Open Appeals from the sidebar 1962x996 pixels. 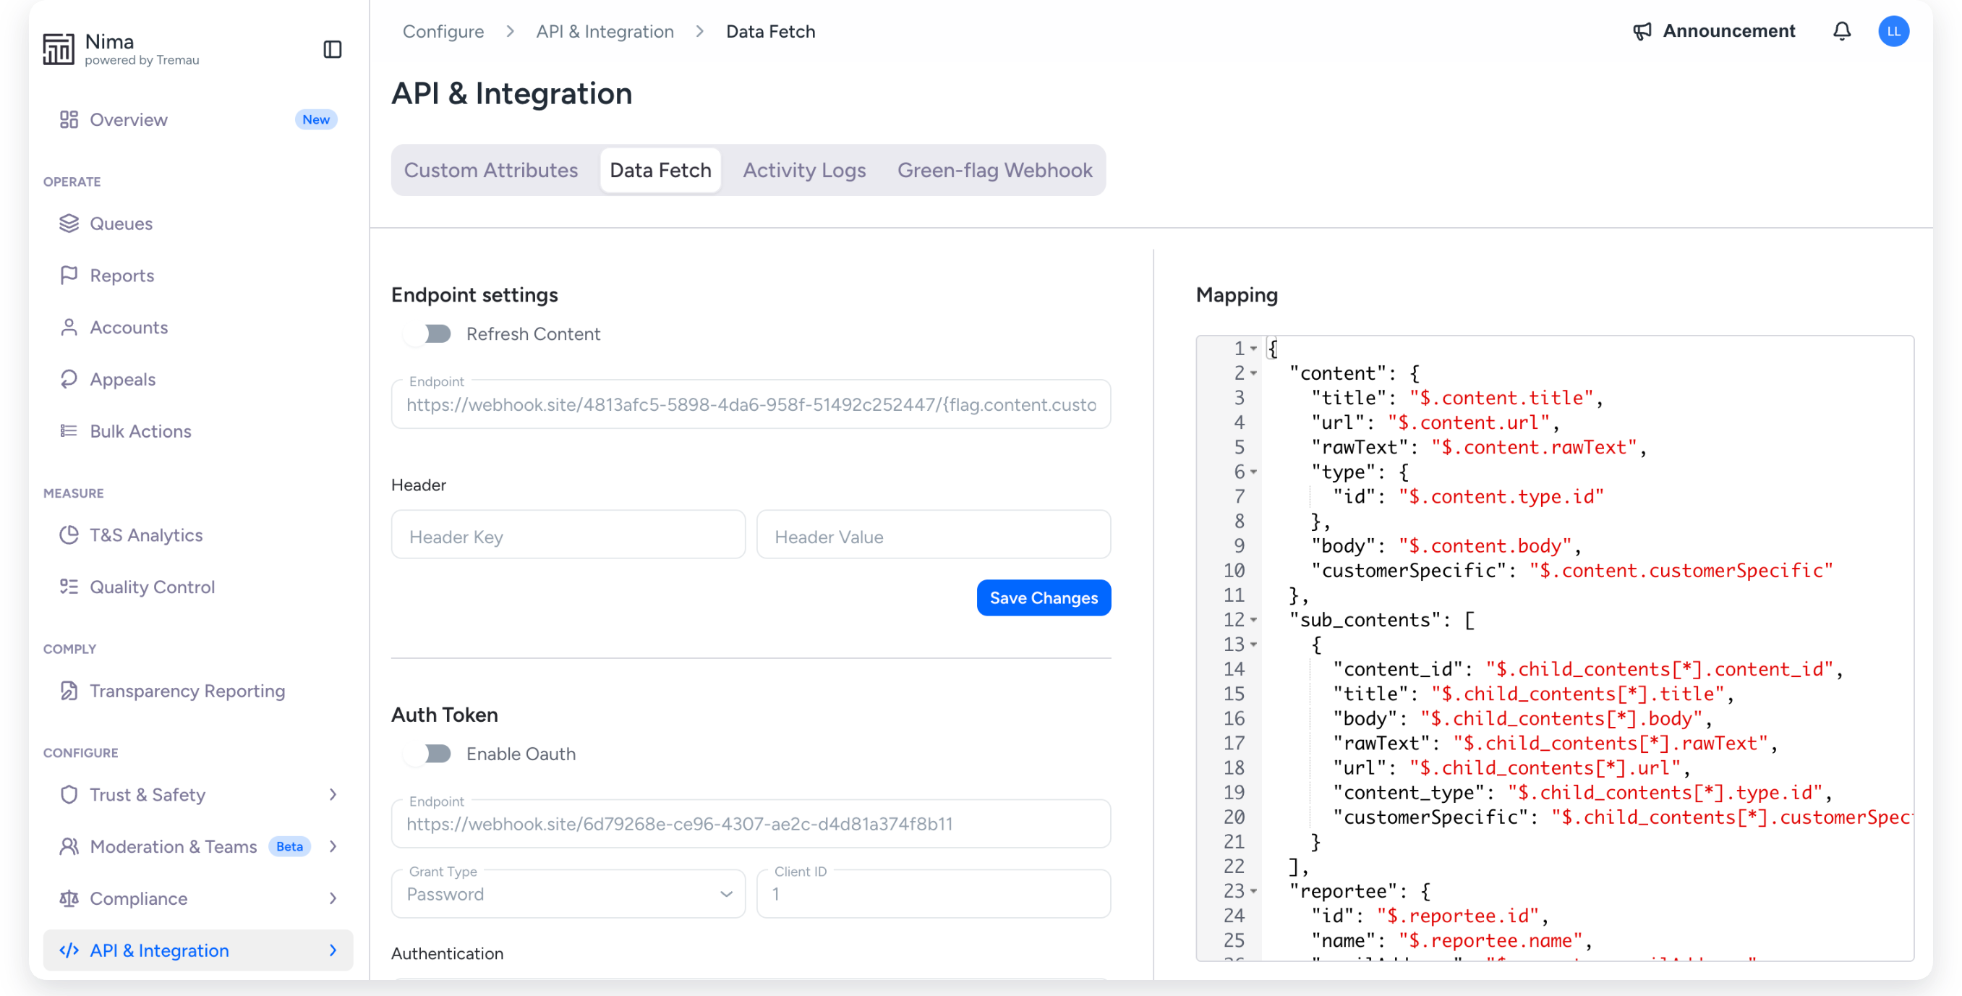[x=198, y=379]
